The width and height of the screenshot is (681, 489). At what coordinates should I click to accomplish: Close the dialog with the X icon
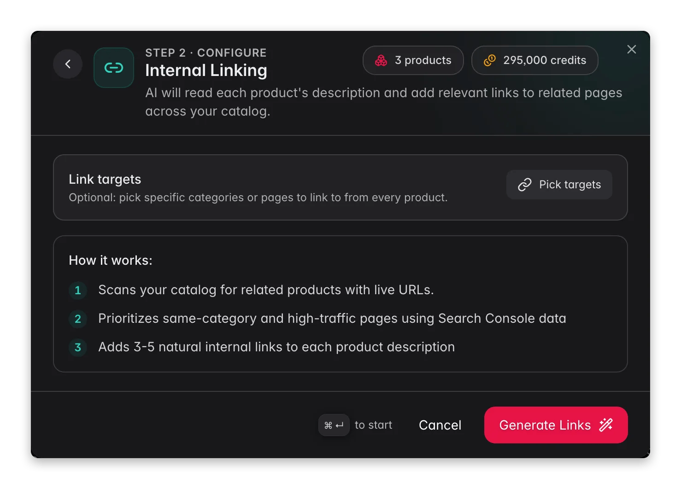(x=632, y=49)
